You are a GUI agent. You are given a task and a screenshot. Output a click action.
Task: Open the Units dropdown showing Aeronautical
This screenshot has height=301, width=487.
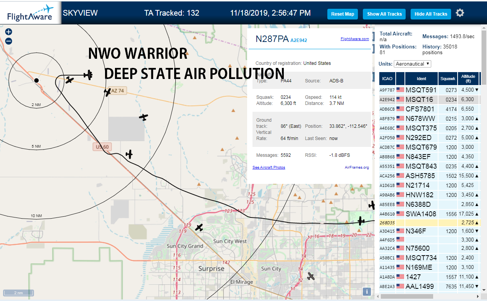pyautogui.click(x=413, y=64)
